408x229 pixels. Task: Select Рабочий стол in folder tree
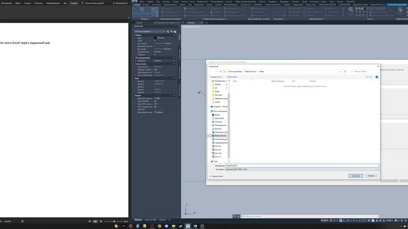(221, 135)
